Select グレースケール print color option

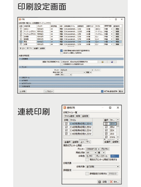103,156
